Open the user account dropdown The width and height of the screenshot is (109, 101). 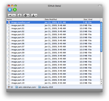click(x=34, y=15)
